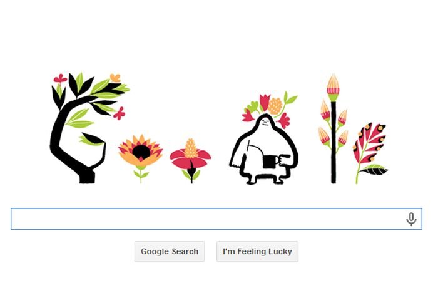Viewport: 438px width, 288px height.
Task: Click the tall black stalk with buds
Action: coord(334,128)
